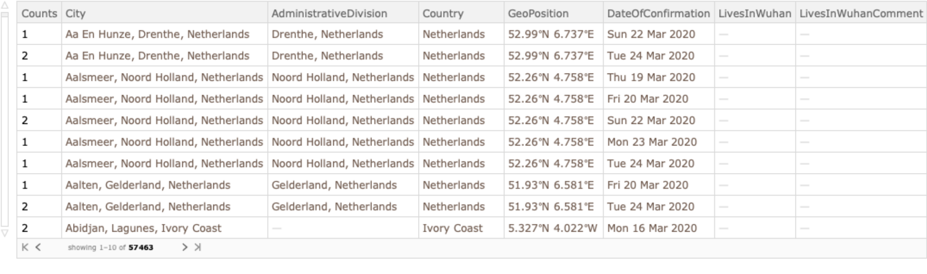This screenshot has height=274, width=927.
Task: Select the Ivory Coast country cell
Action: 452,228
